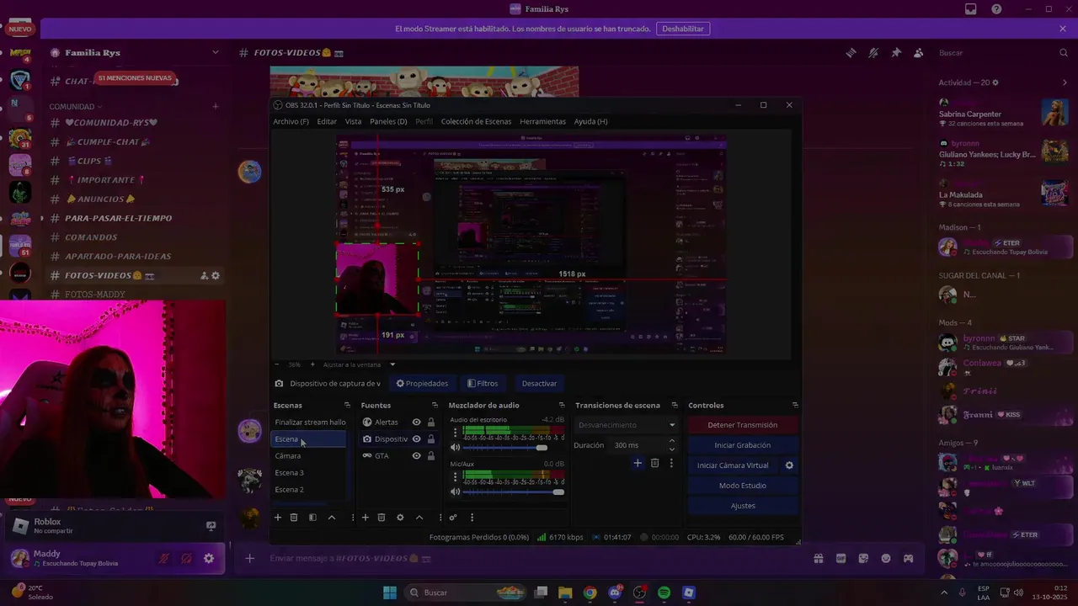Image resolution: width=1078 pixels, height=606 pixels.
Task: Toggle visibility eye for Alertas source
Action: coord(416,423)
